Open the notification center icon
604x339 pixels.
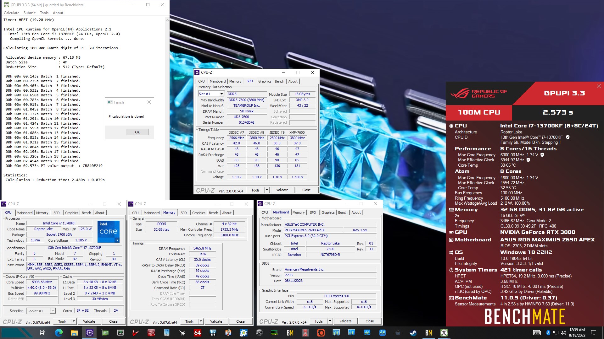click(593, 333)
